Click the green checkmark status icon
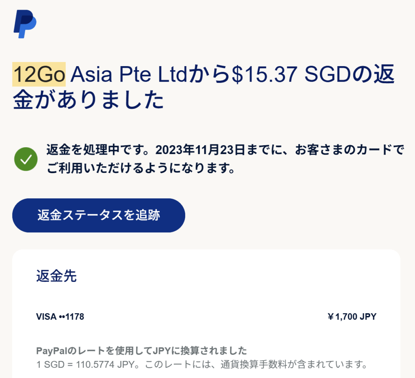 26,159
